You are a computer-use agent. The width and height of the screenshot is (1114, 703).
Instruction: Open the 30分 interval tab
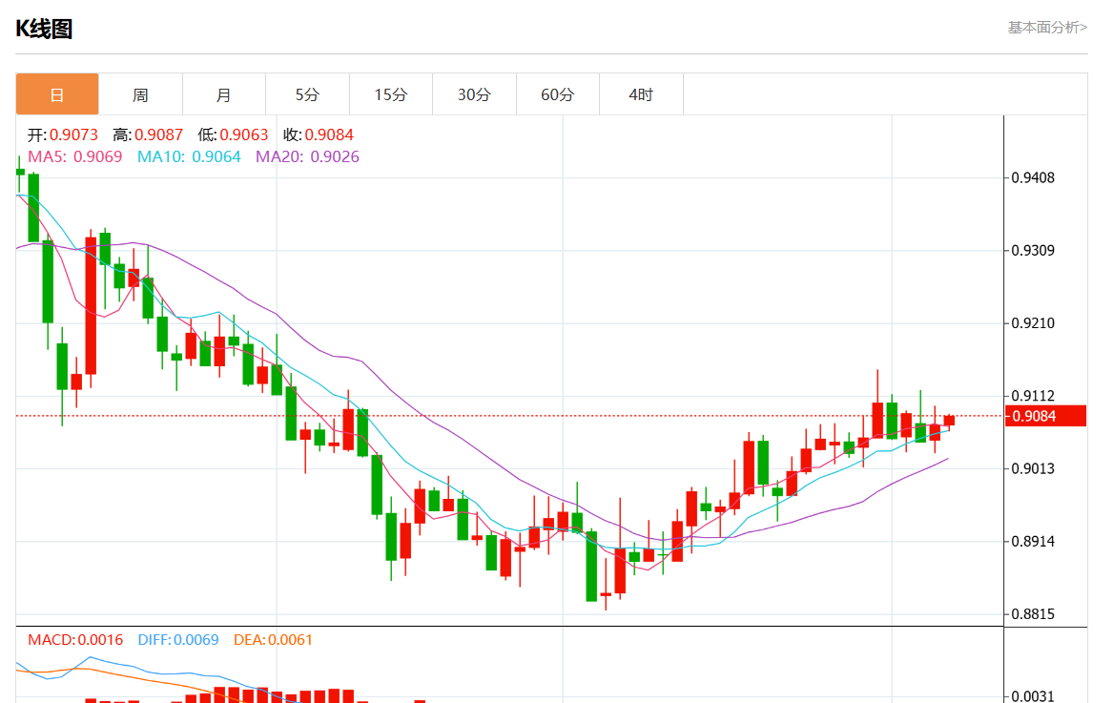[474, 93]
